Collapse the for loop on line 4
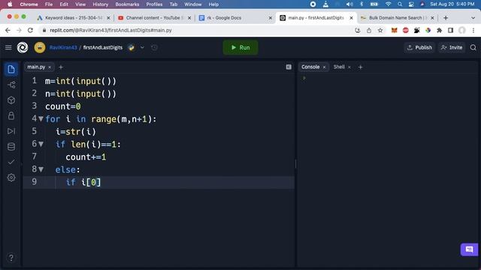This screenshot has height=270, width=481. (41, 118)
